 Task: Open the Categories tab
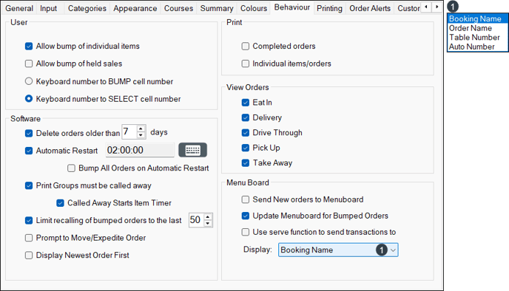coord(87,8)
